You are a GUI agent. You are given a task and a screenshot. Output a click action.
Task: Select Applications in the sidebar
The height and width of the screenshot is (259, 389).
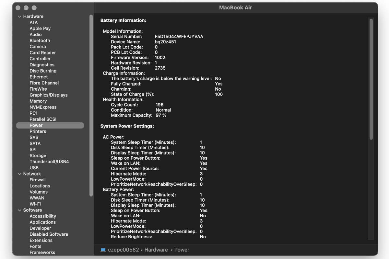tap(43, 222)
